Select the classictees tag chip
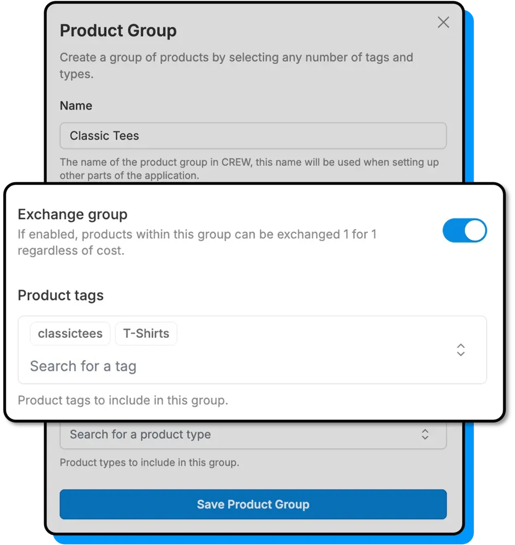 (x=70, y=334)
